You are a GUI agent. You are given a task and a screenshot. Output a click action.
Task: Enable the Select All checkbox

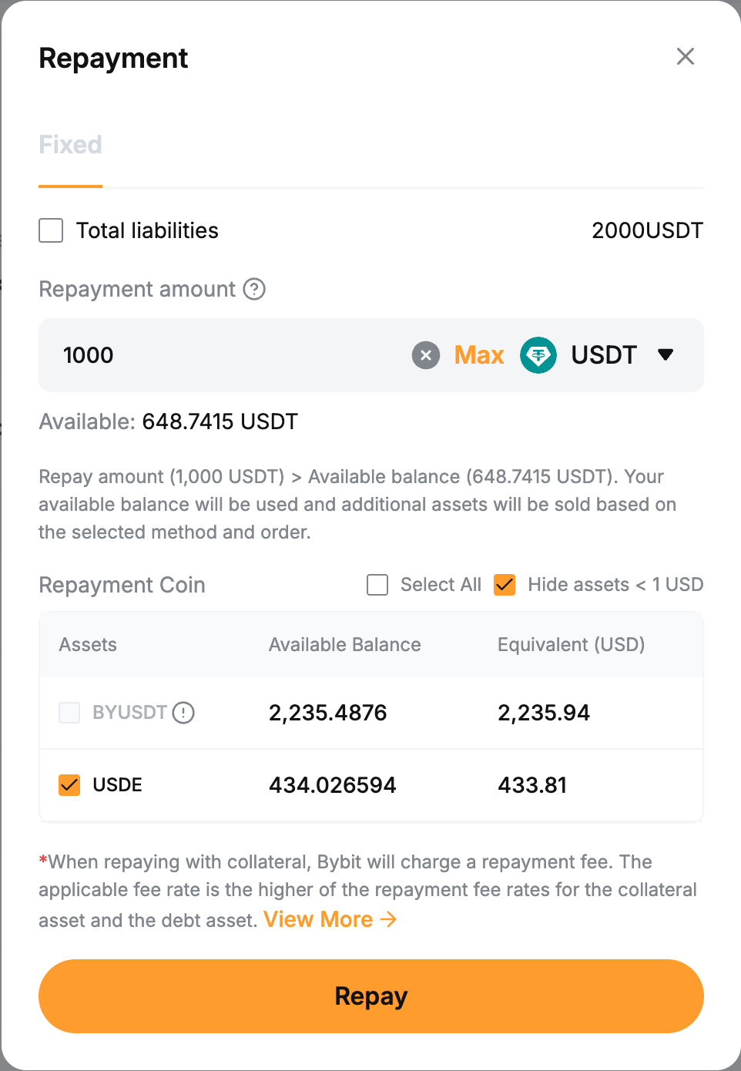[x=377, y=585]
